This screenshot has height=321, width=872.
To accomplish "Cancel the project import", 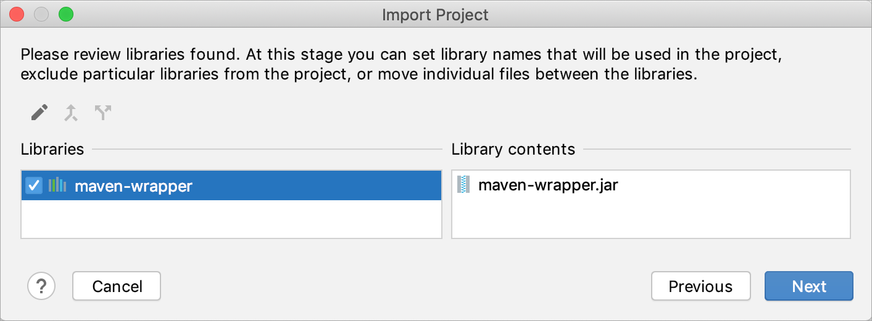I will tap(117, 286).
